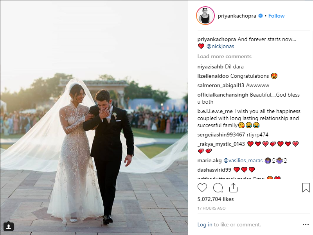The image size is (313, 235).
Task: Visit officialkanchansingh's profile
Action: [x=223, y=95]
